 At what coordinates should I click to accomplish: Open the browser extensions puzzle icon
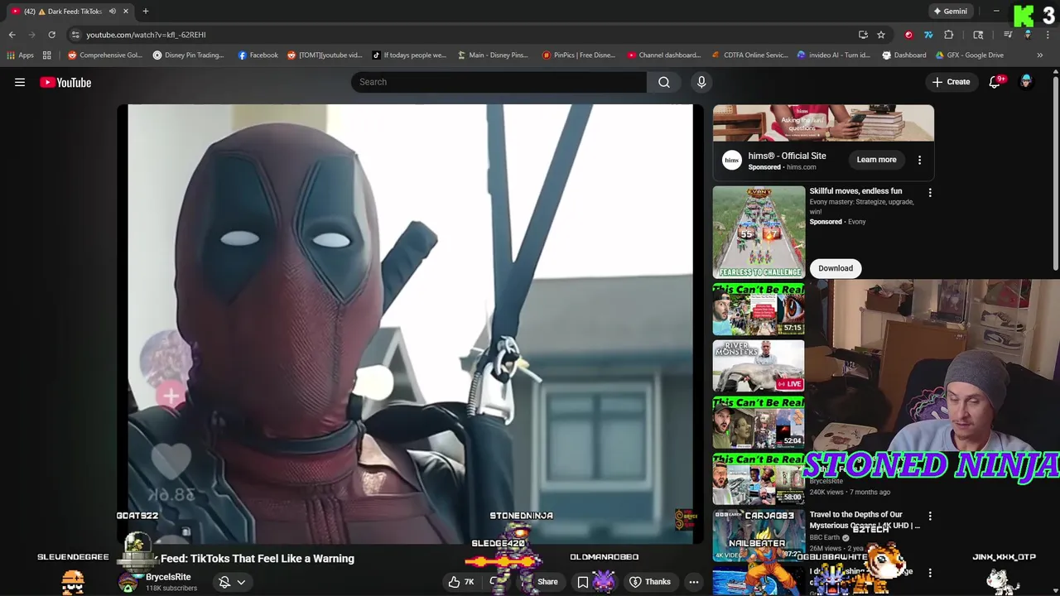(x=949, y=35)
